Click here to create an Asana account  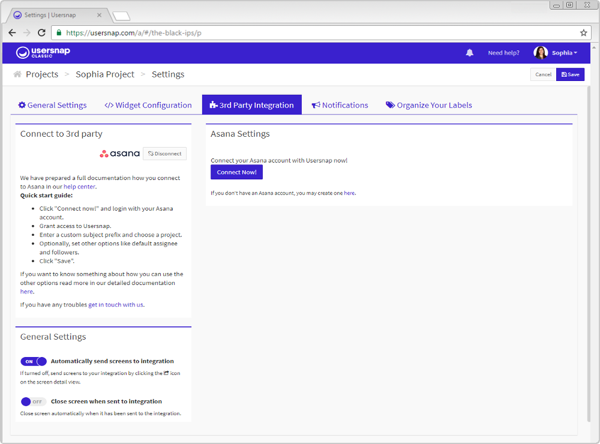point(349,193)
